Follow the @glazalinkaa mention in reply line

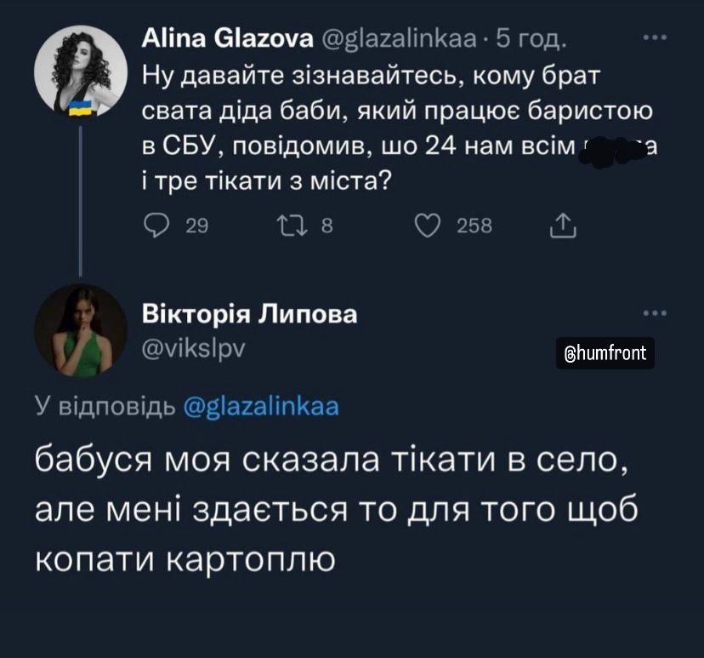click(261, 405)
